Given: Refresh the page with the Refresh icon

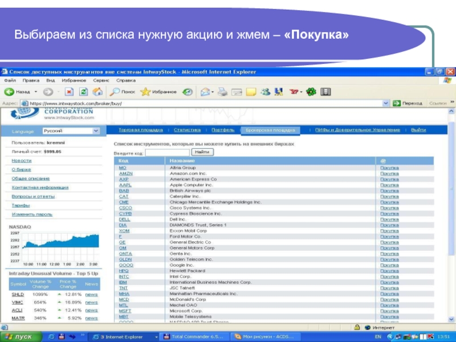Looking at the screenshot, I should [83, 91].
